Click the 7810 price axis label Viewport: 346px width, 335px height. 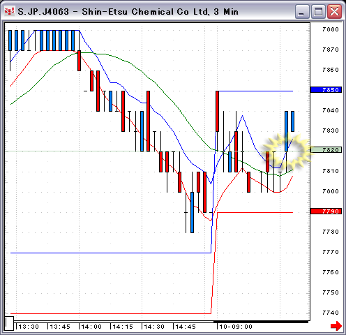click(x=331, y=171)
